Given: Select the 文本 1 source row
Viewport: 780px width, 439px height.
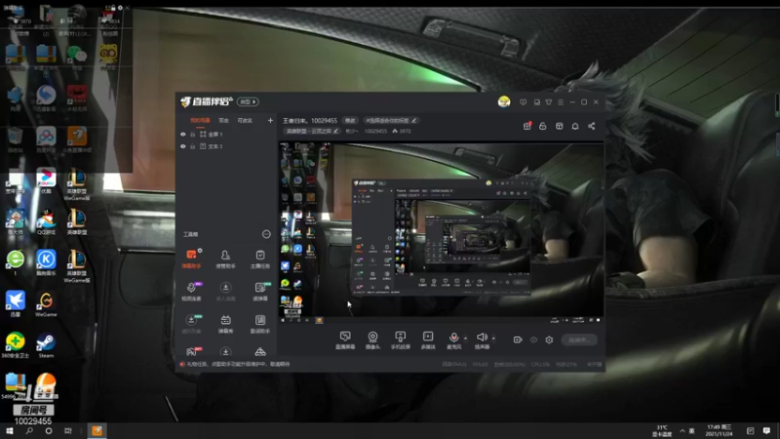Looking at the screenshot, I should point(226,146).
